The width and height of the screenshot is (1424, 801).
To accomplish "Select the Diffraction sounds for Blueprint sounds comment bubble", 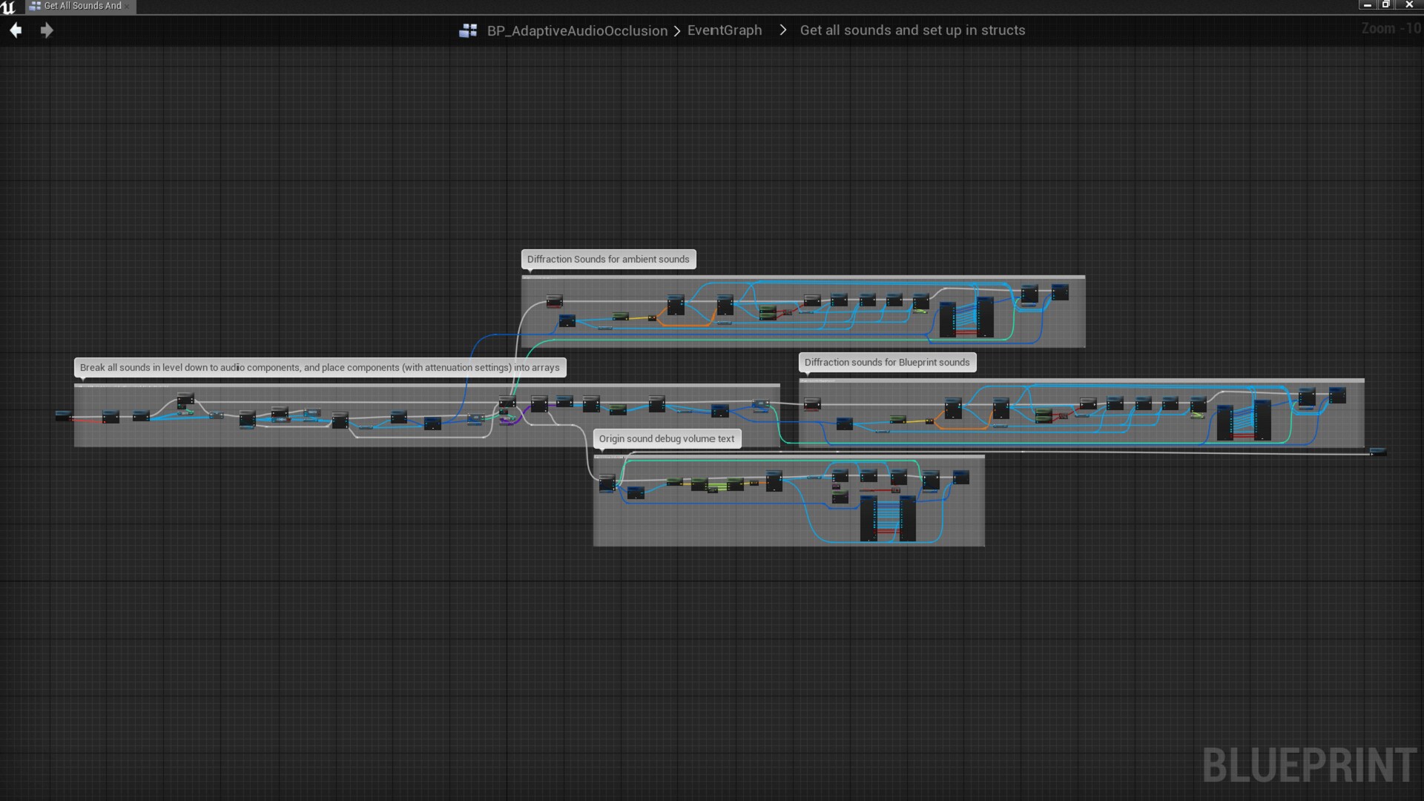I will pyautogui.click(x=887, y=362).
